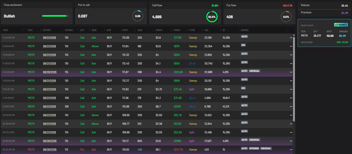This screenshot has height=154, width=352.
Task: Click the ISO badge in the 11:39:18 AM row
Action: (243, 45)
